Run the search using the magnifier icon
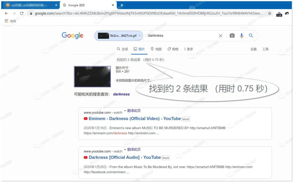Image resolution: width=293 pixels, height=182 pixels. click(251, 35)
